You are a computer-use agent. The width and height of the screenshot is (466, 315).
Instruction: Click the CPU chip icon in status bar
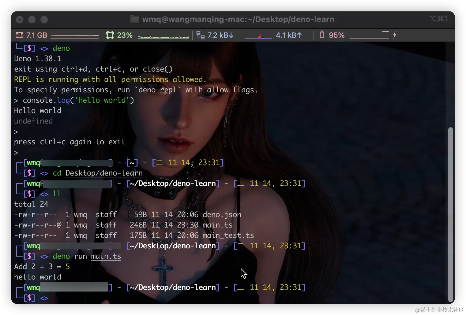coord(110,35)
